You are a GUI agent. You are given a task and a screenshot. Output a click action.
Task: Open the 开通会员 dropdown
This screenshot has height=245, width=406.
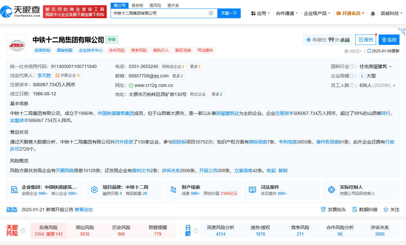pos(350,13)
